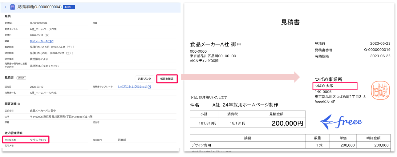The width and height of the screenshot is (397, 157).
Task: Click the 社内担当者 value ツバメ タロウ
Action: click(38, 140)
